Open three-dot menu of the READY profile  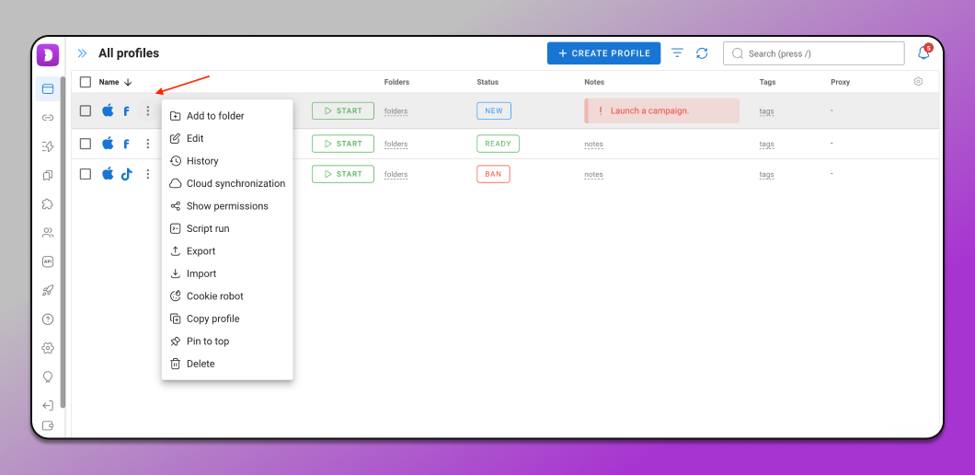(147, 144)
